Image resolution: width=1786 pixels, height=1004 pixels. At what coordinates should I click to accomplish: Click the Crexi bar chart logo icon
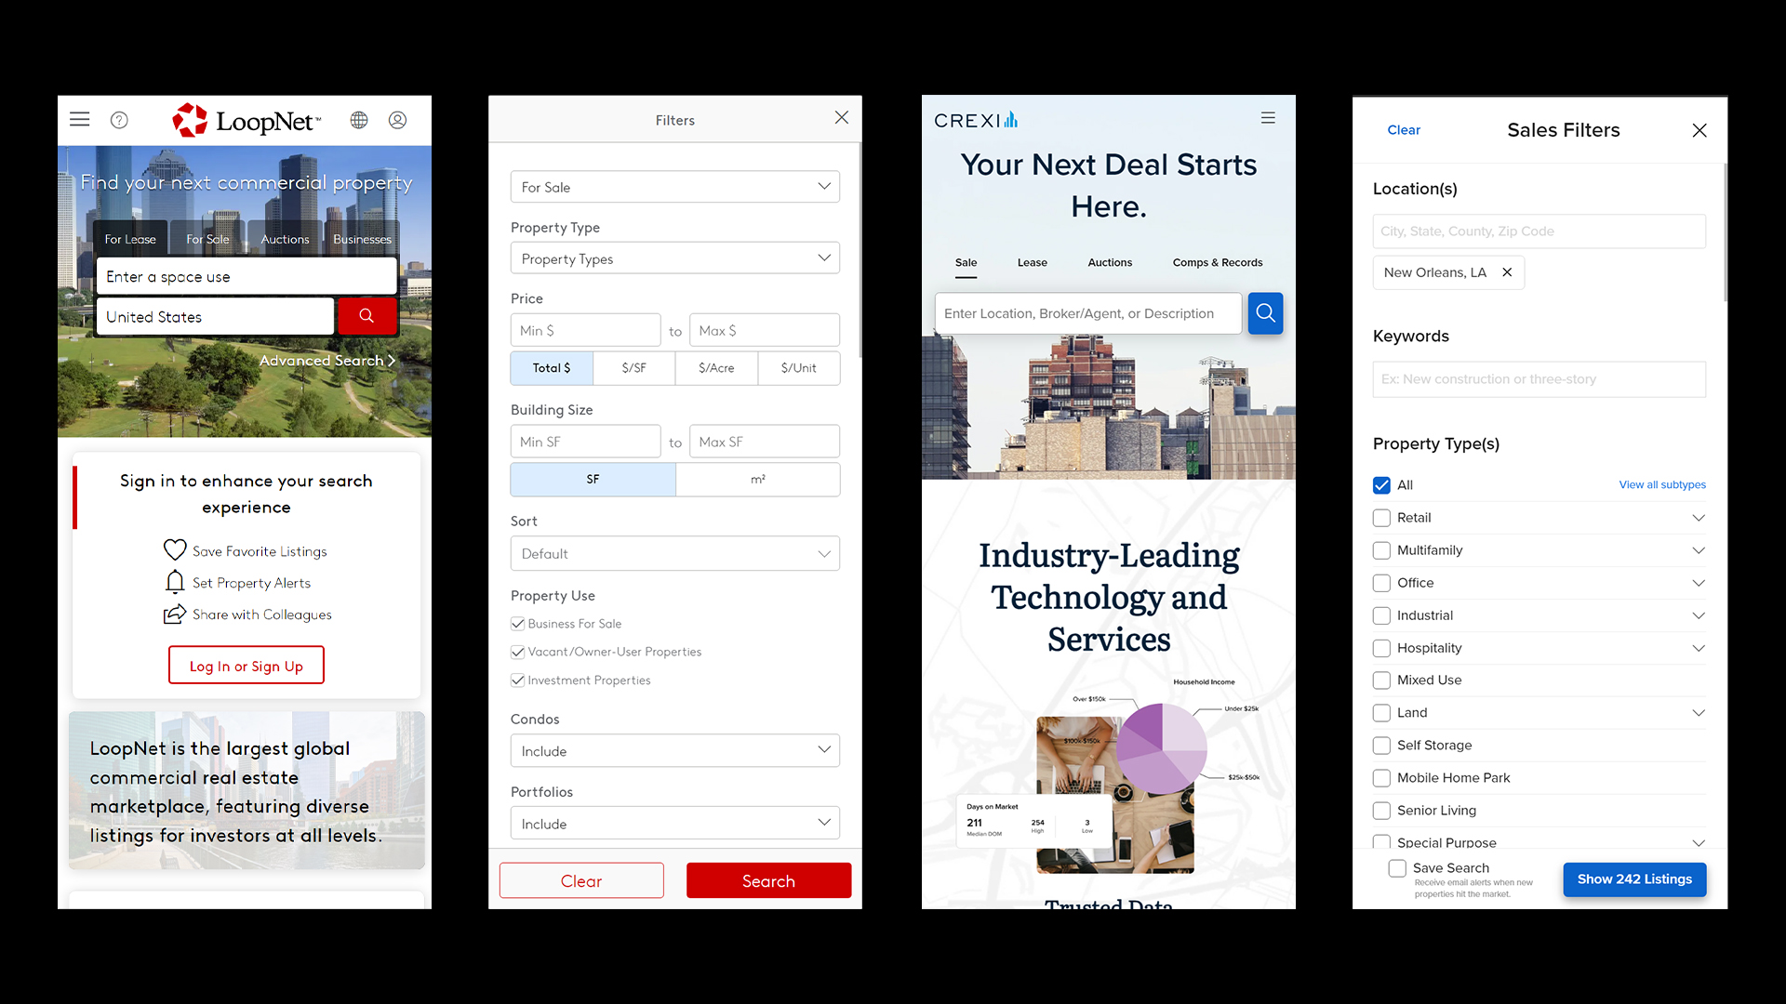click(1007, 119)
